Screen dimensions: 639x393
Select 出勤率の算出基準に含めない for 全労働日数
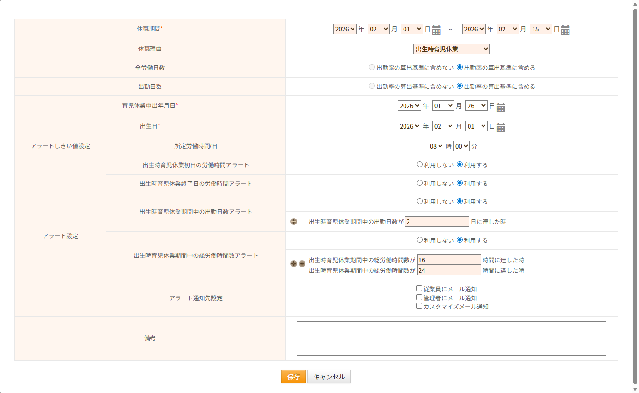click(x=372, y=67)
